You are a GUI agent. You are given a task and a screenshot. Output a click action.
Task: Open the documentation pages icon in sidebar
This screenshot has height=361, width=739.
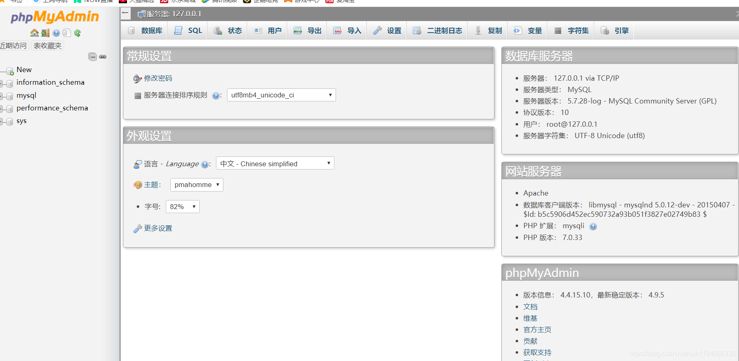coord(67,33)
